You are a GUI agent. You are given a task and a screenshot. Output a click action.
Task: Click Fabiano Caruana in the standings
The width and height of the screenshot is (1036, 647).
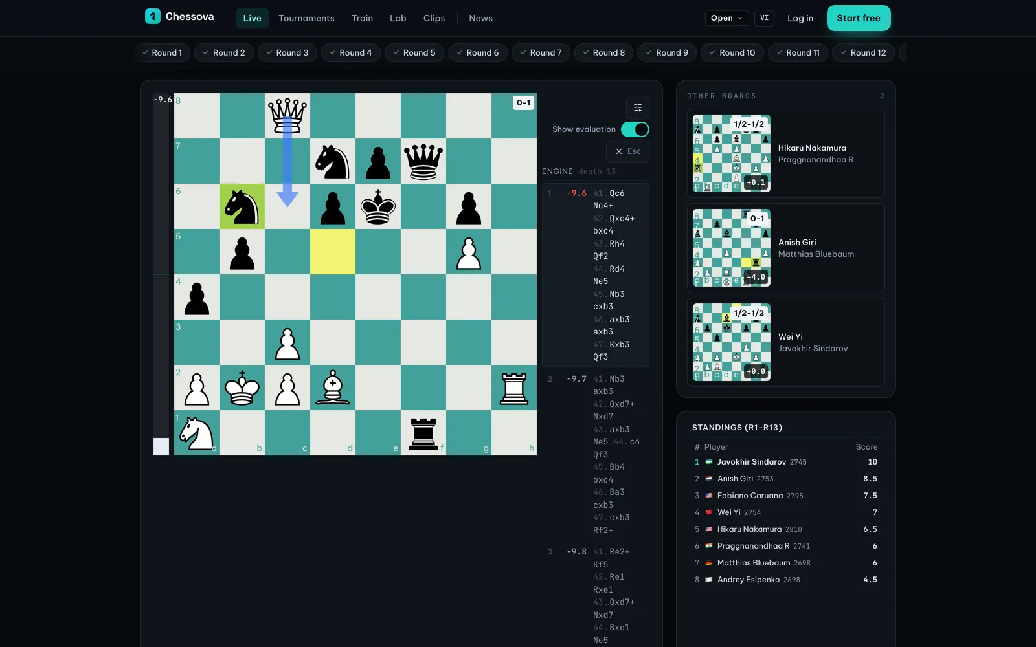(x=750, y=496)
